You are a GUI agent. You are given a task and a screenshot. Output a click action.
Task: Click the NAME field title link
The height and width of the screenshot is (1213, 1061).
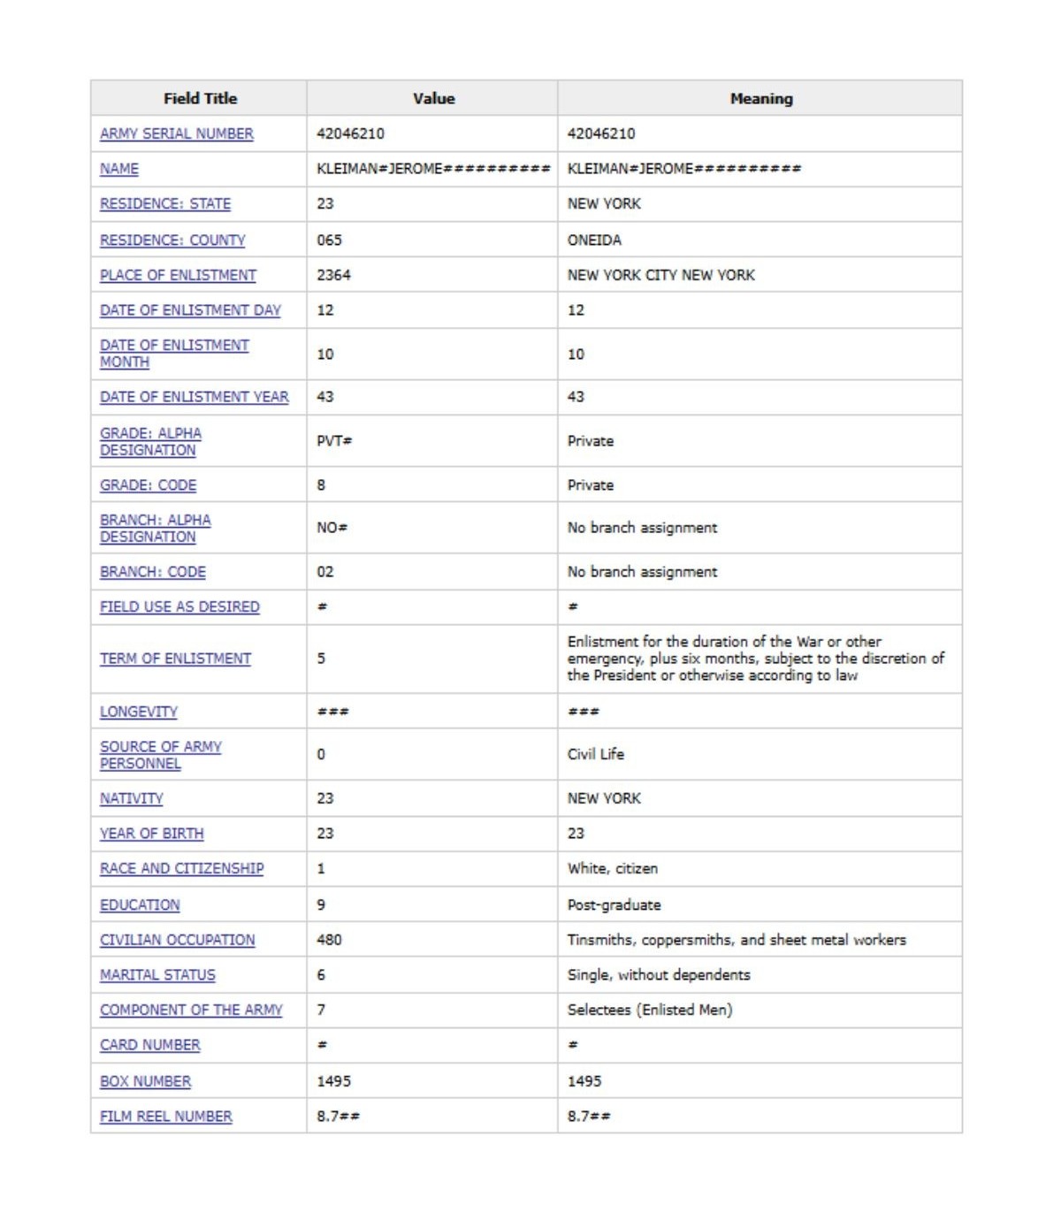click(119, 169)
